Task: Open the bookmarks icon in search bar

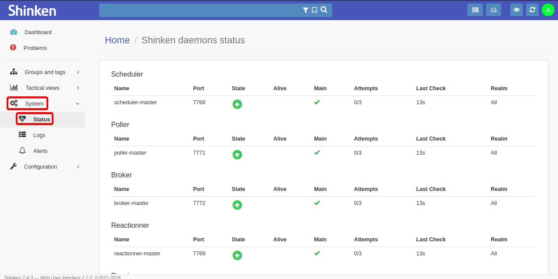Action: 314,10
